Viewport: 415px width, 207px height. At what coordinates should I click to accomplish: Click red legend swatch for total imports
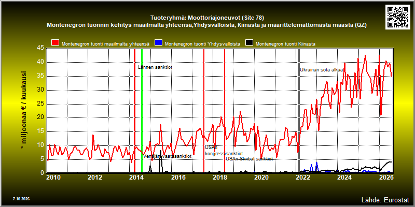pyautogui.click(x=56, y=43)
